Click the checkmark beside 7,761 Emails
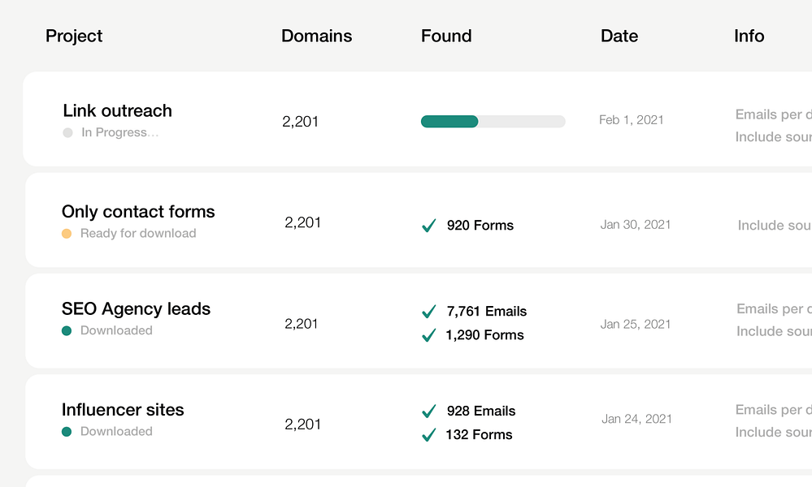The width and height of the screenshot is (812, 487). [429, 312]
